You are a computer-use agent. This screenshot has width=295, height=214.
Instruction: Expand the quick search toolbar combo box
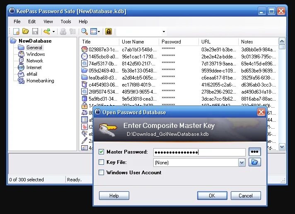pos(164,31)
